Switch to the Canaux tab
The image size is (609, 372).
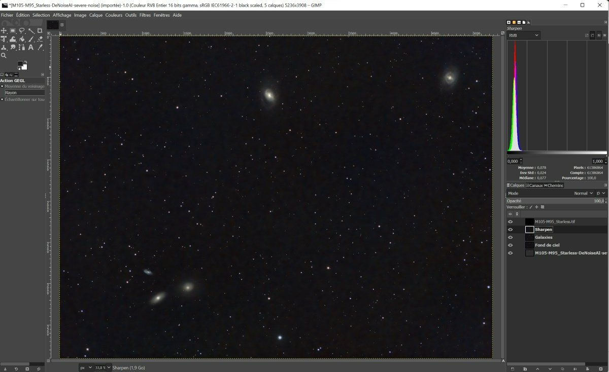[x=535, y=185]
